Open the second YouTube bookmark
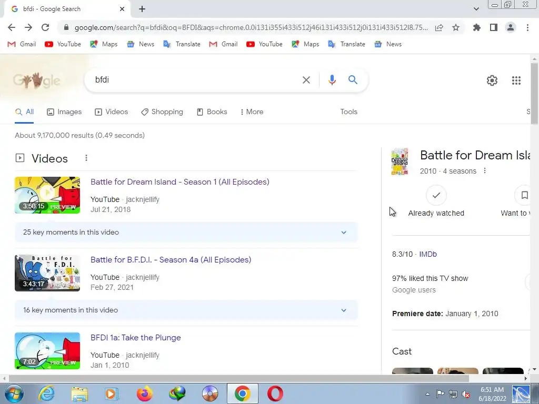The width and height of the screenshot is (539, 404). click(264, 44)
